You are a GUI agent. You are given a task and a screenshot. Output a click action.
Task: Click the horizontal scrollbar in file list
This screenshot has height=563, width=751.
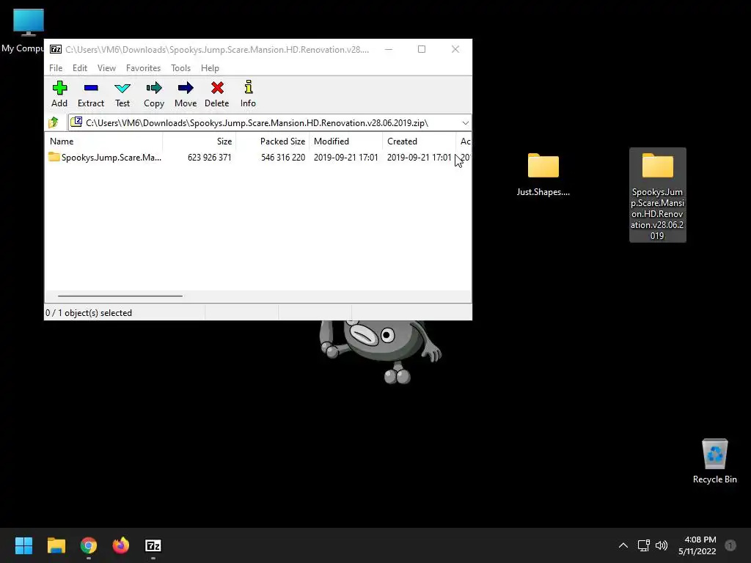[120, 296]
